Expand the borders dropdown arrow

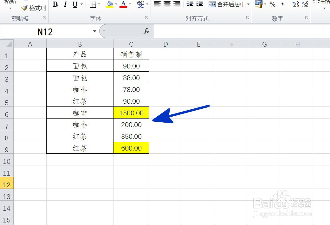pos(99,4)
